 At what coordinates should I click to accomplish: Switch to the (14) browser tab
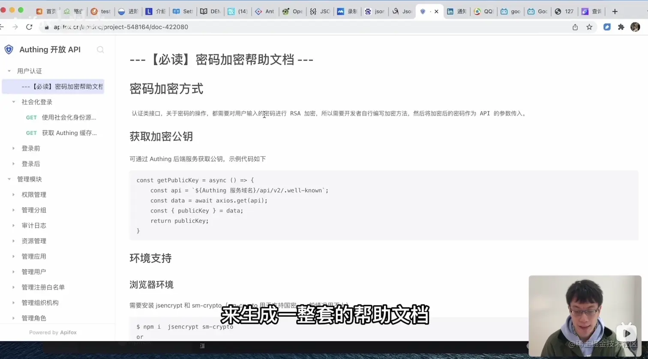coord(237,12)
